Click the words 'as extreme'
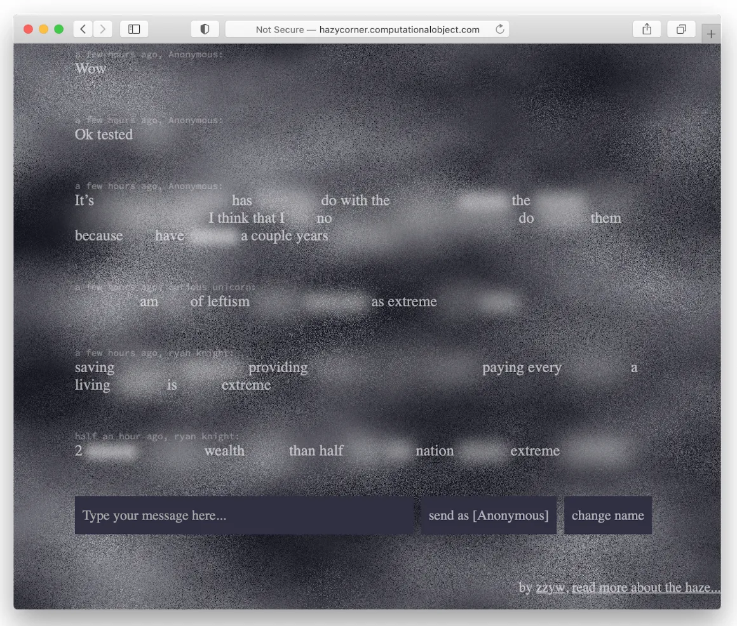The image size is (737, 626). pos(404,302)
